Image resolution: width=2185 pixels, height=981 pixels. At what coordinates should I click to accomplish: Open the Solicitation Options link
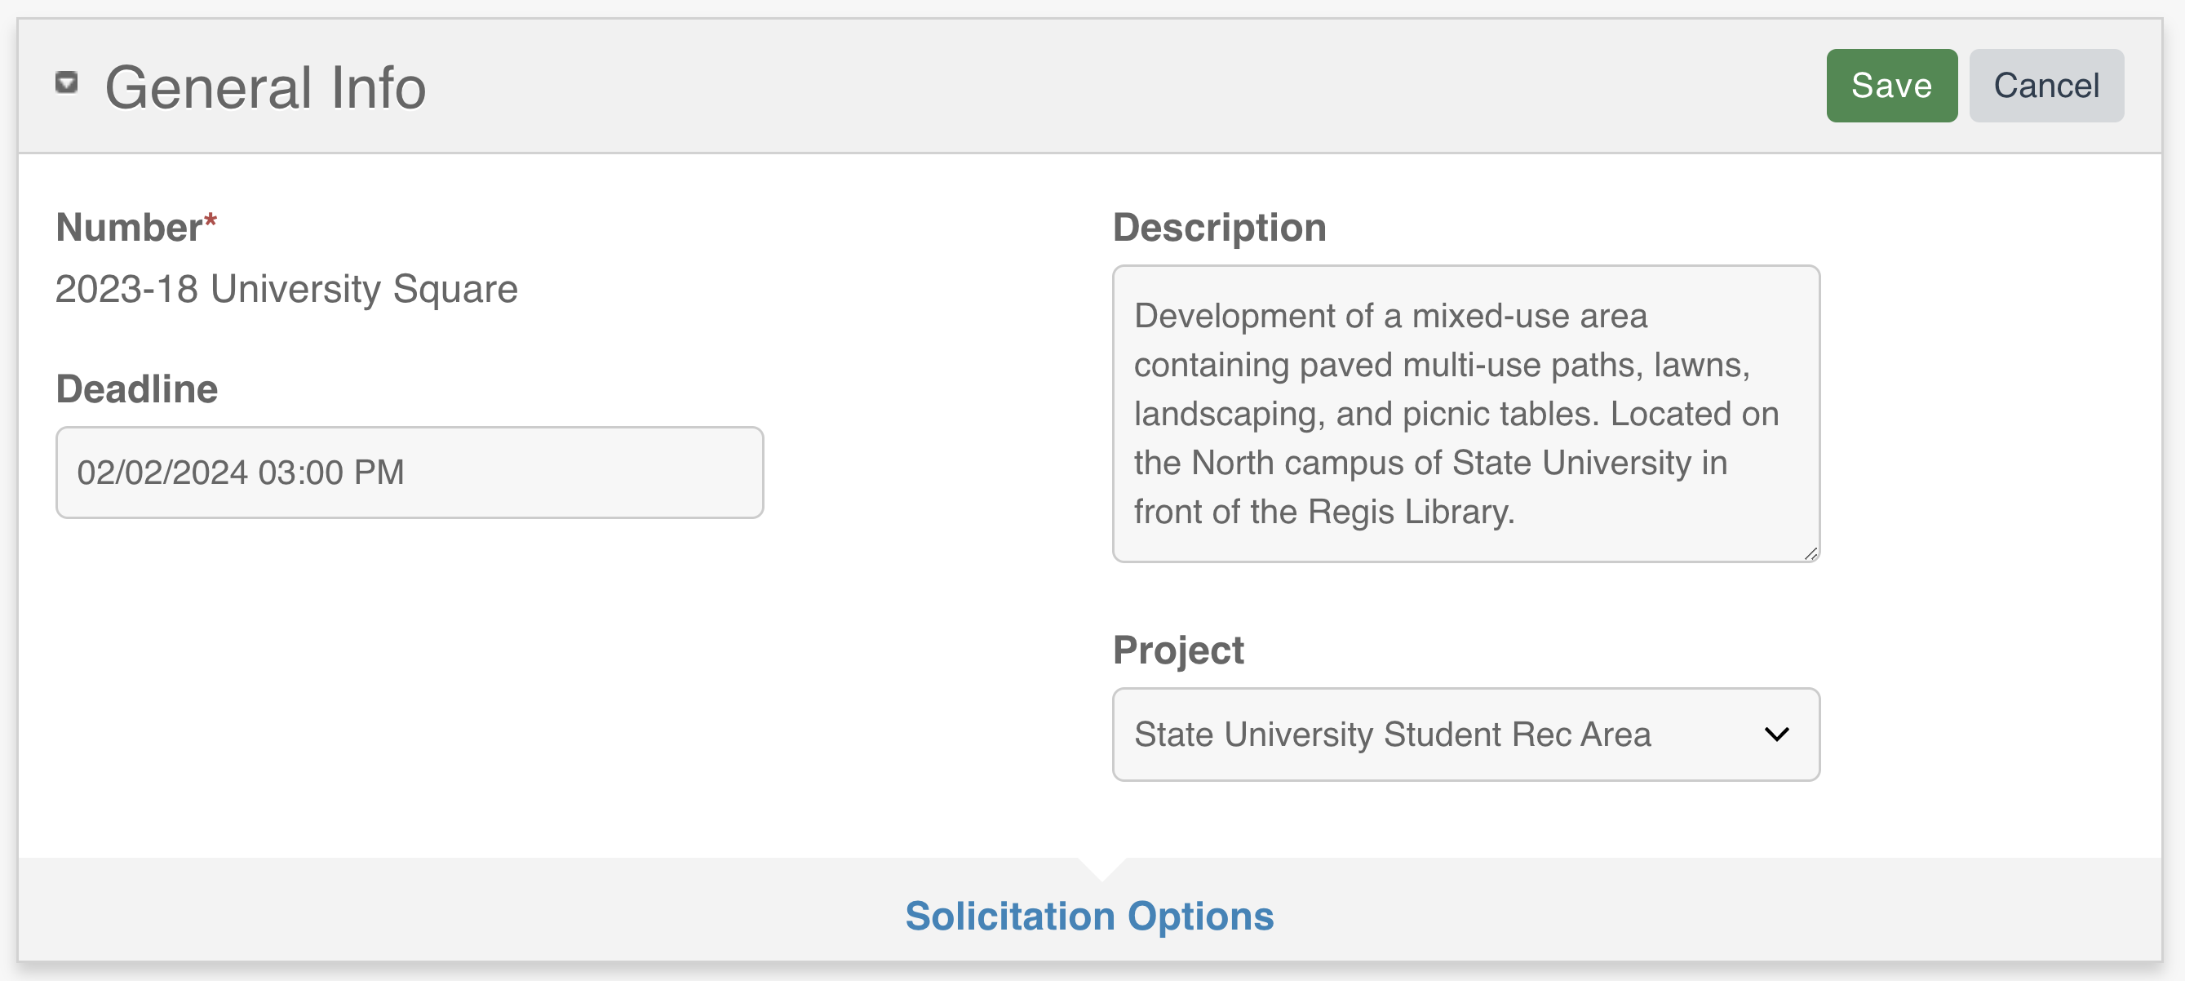pyautogui.click(x=1089, y=917)
